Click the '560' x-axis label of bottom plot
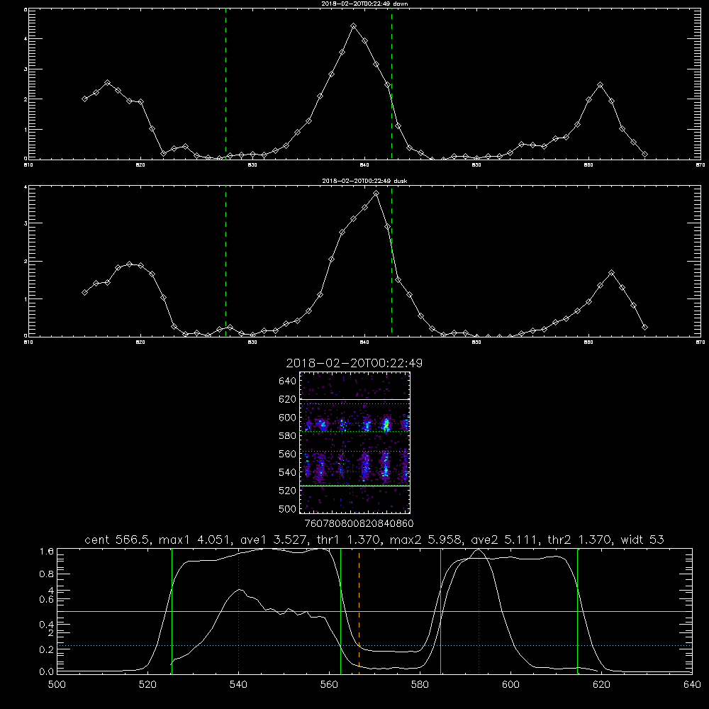 coord(329,685)
